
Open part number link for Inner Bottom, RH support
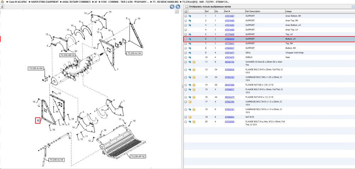pyautogui.click(x=229, y=16)
